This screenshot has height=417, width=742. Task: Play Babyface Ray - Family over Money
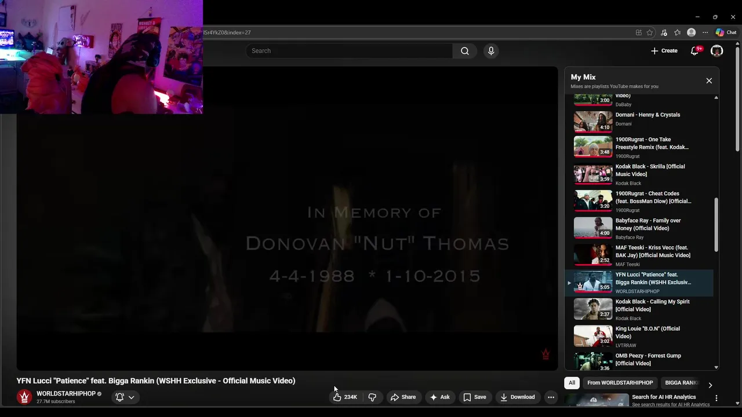(x=639, y=228)
